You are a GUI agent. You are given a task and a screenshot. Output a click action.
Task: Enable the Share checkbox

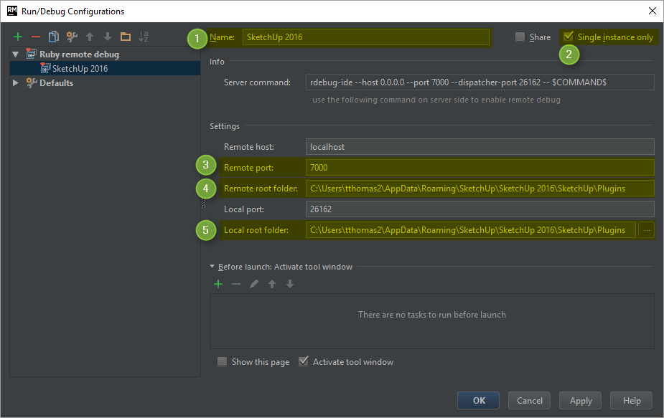(520, 37)
